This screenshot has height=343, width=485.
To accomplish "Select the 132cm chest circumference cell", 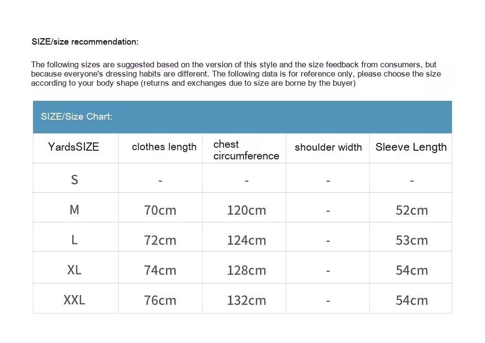I will [x=246, y=300].
